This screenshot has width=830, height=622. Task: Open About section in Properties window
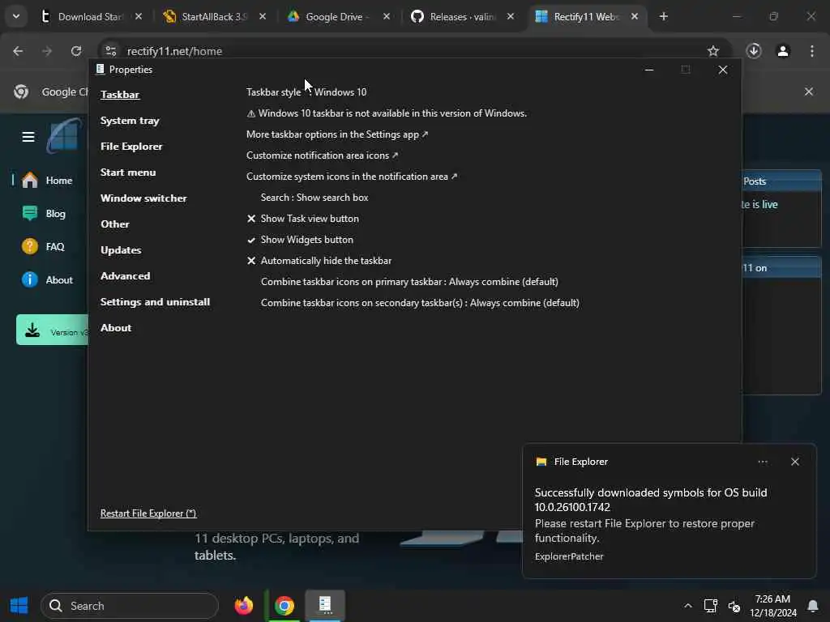(116, 328)
